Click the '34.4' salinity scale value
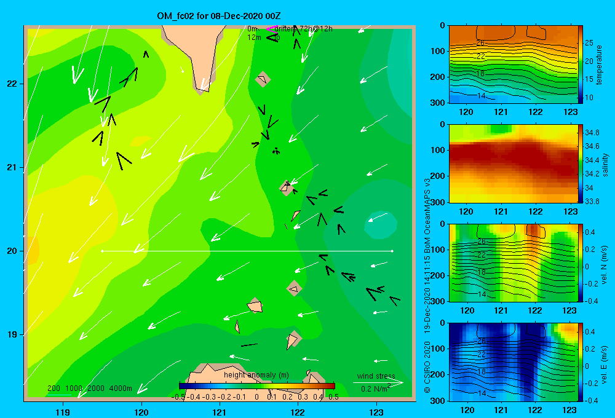Image resolution: width=615 pixels, height=418 pixels. (592, 160)
